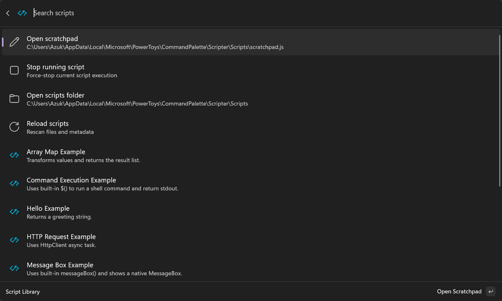The image size is (502, 301).
Task: Select Stop running script entry
Action: tap(251, 71)
